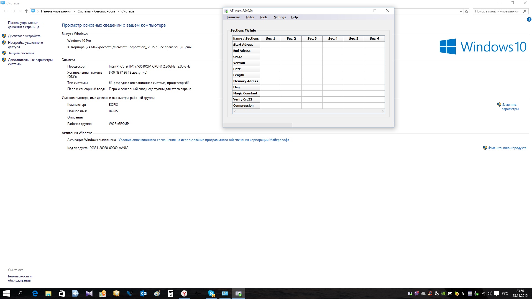Image resolution: width=532 pixels, height=299 pixels.
Task: Click search field in control panel
Action: tap(497, 11)
